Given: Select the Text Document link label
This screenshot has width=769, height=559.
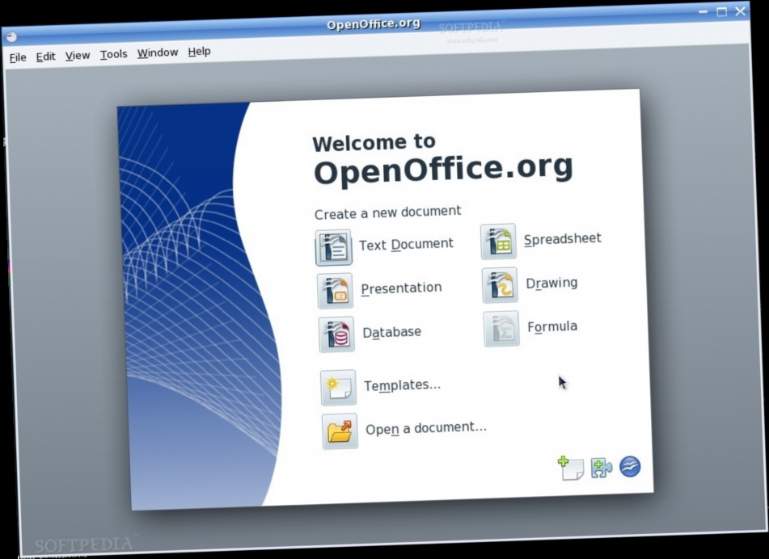Looking at the screenshot, I should click(407, 243).
